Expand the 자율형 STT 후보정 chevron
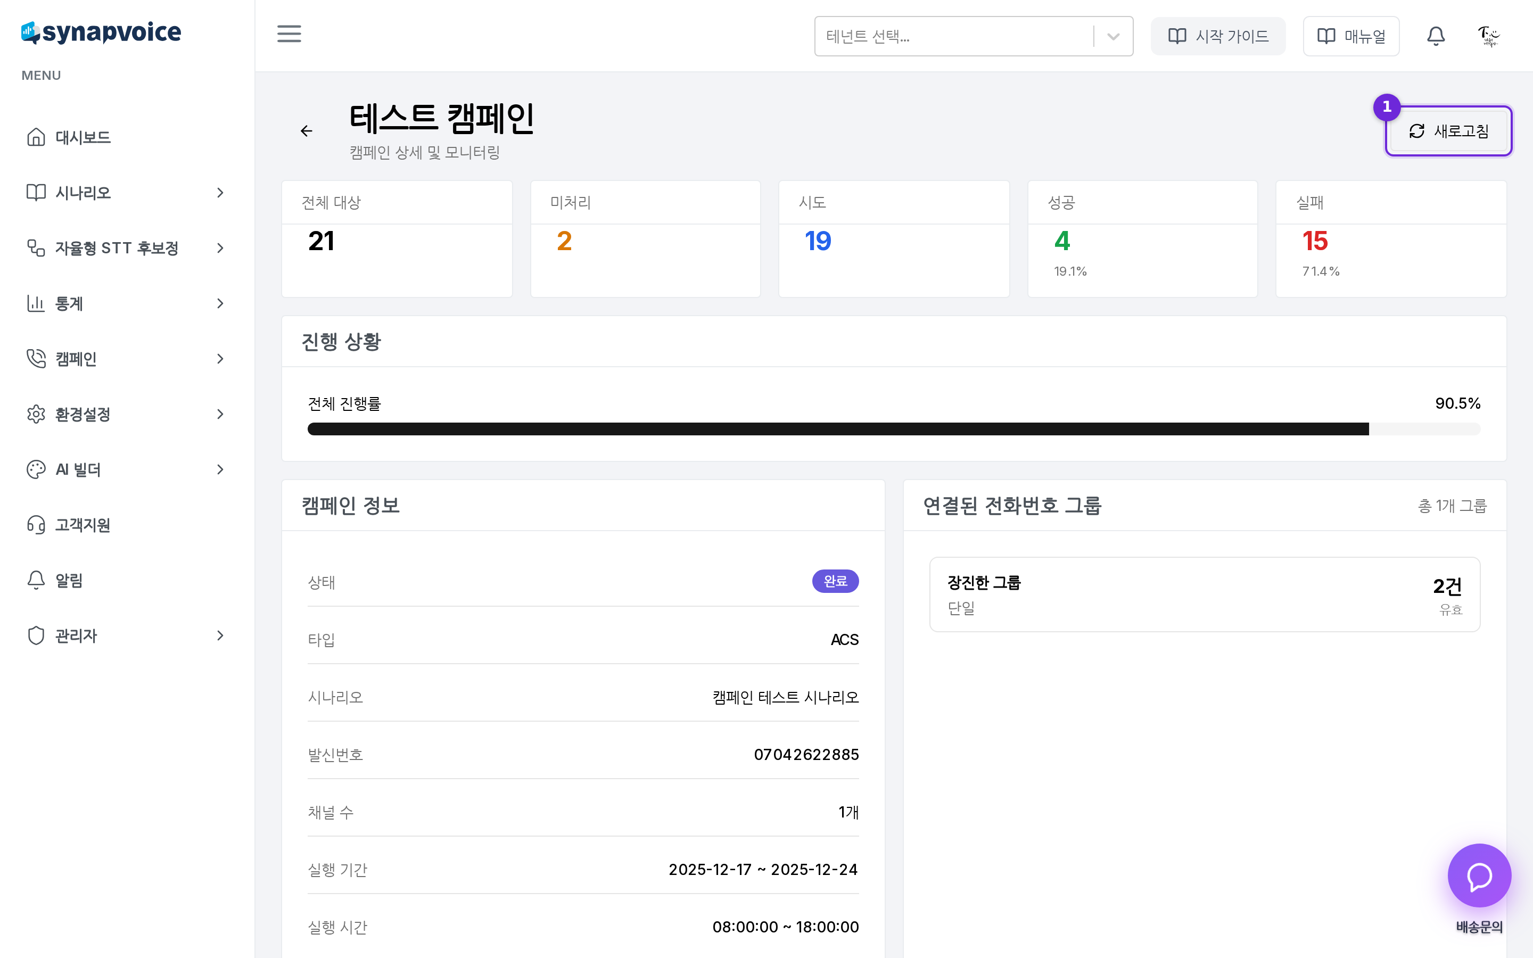This screenshot has height=958, width=1533. [220, 247]
